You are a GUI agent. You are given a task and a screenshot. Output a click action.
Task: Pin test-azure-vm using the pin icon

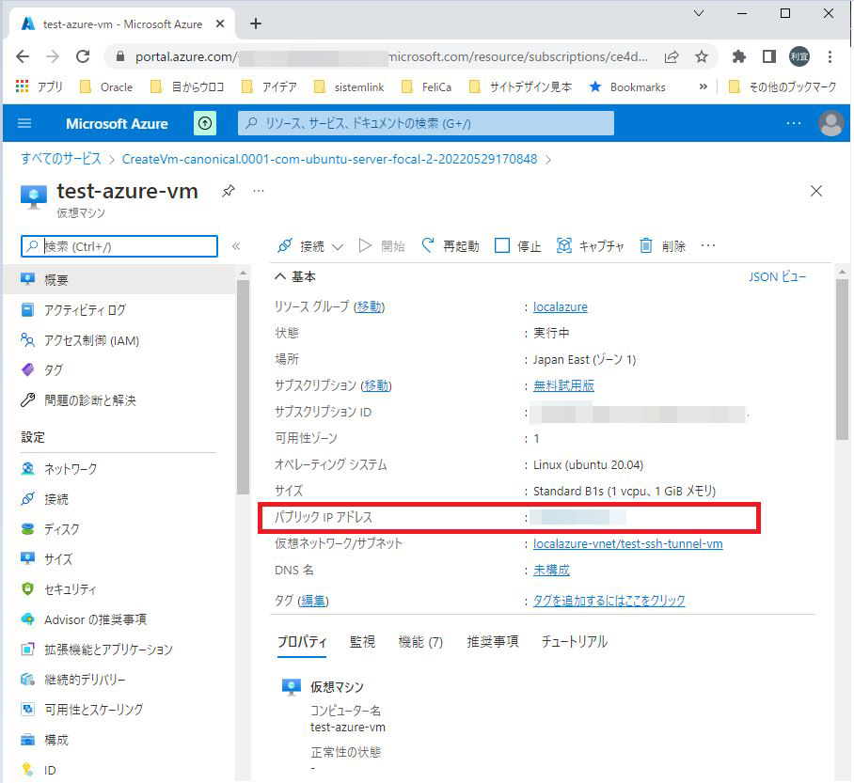227,190
